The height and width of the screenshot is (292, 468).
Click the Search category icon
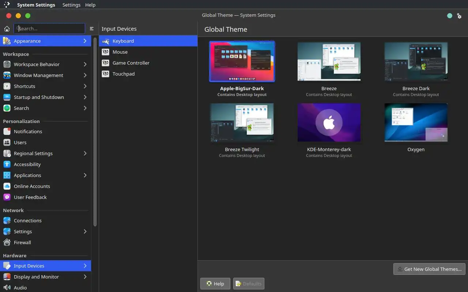(7, 108)
